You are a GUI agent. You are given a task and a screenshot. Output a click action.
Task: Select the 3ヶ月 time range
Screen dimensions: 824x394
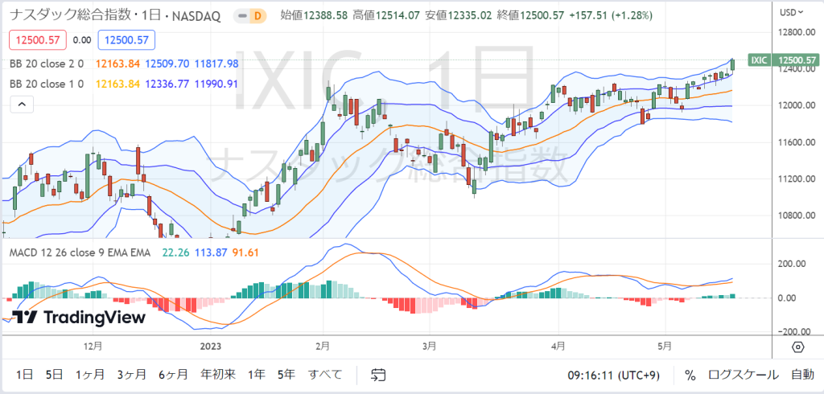(x=131, y=375)
